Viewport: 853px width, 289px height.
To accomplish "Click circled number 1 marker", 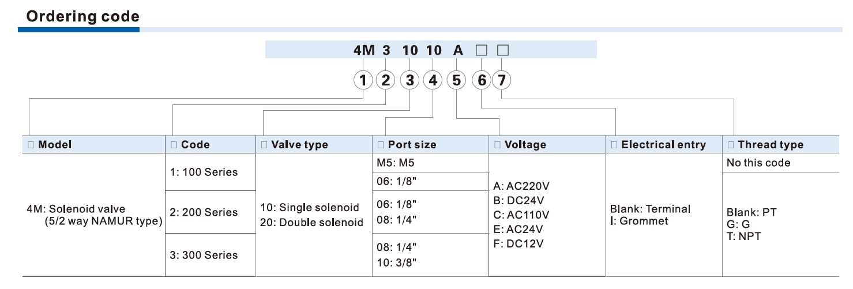I will coord(363,81).
